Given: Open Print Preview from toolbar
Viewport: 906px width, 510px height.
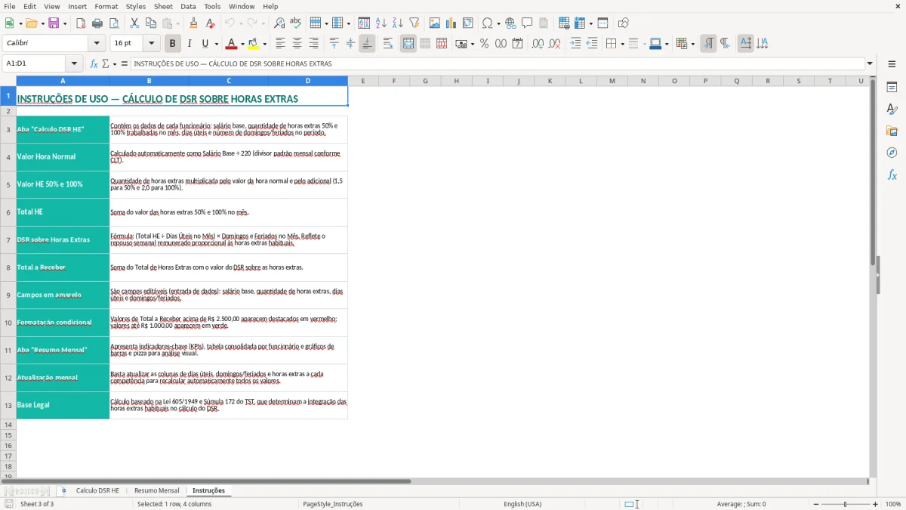Looking at the screenshot, I should (114, 23).
